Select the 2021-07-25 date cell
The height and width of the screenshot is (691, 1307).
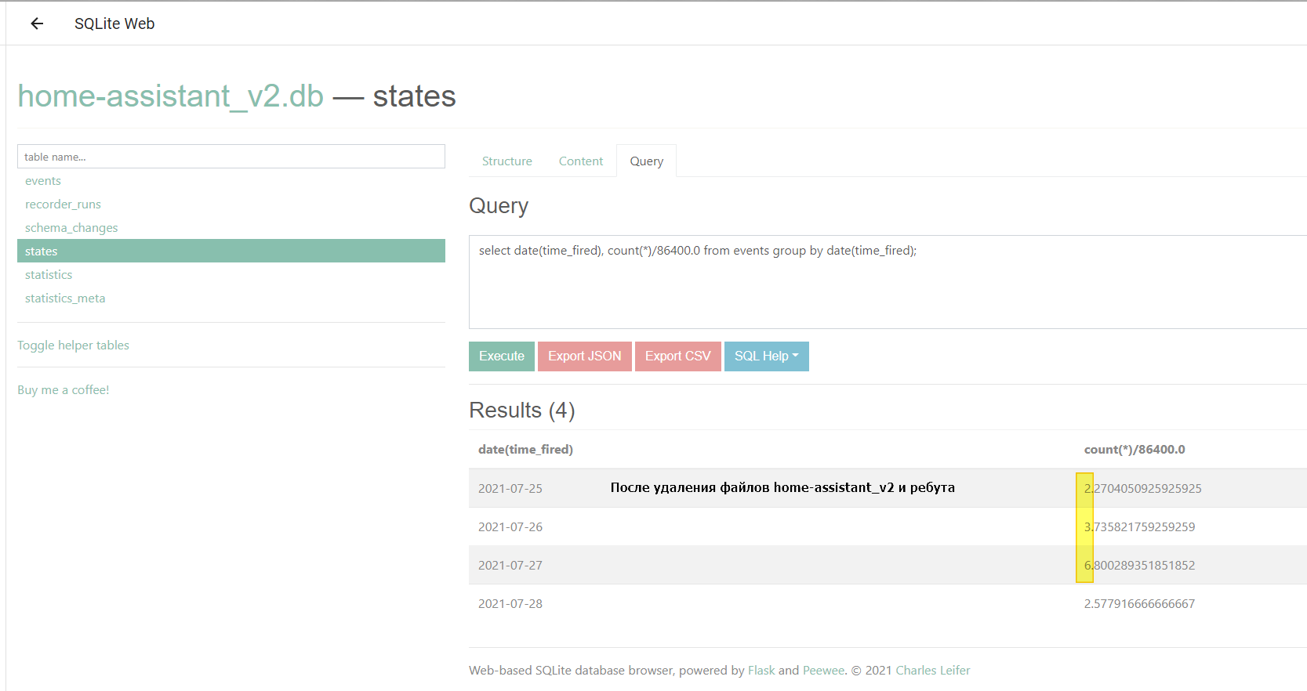click(510, 488)
